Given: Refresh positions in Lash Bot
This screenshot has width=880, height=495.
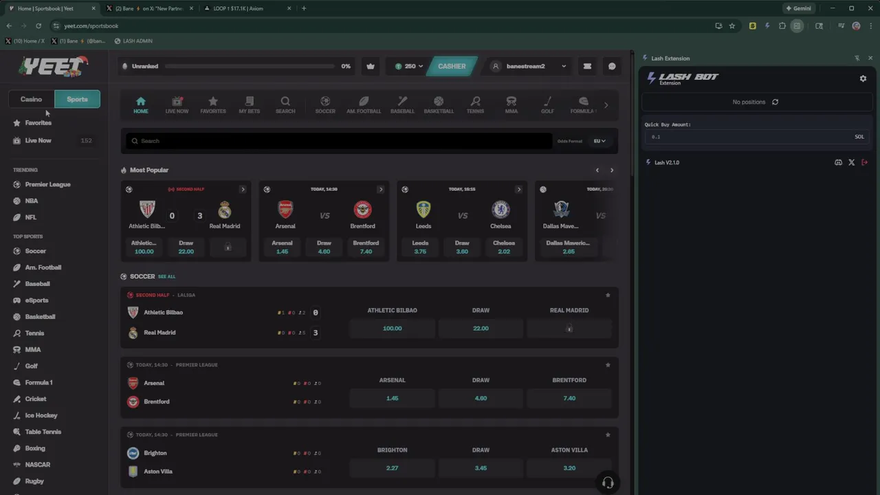Looking at the screenshot, I should pos(775,102).
